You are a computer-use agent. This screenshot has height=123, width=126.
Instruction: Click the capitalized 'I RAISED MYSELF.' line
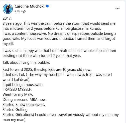17,89
